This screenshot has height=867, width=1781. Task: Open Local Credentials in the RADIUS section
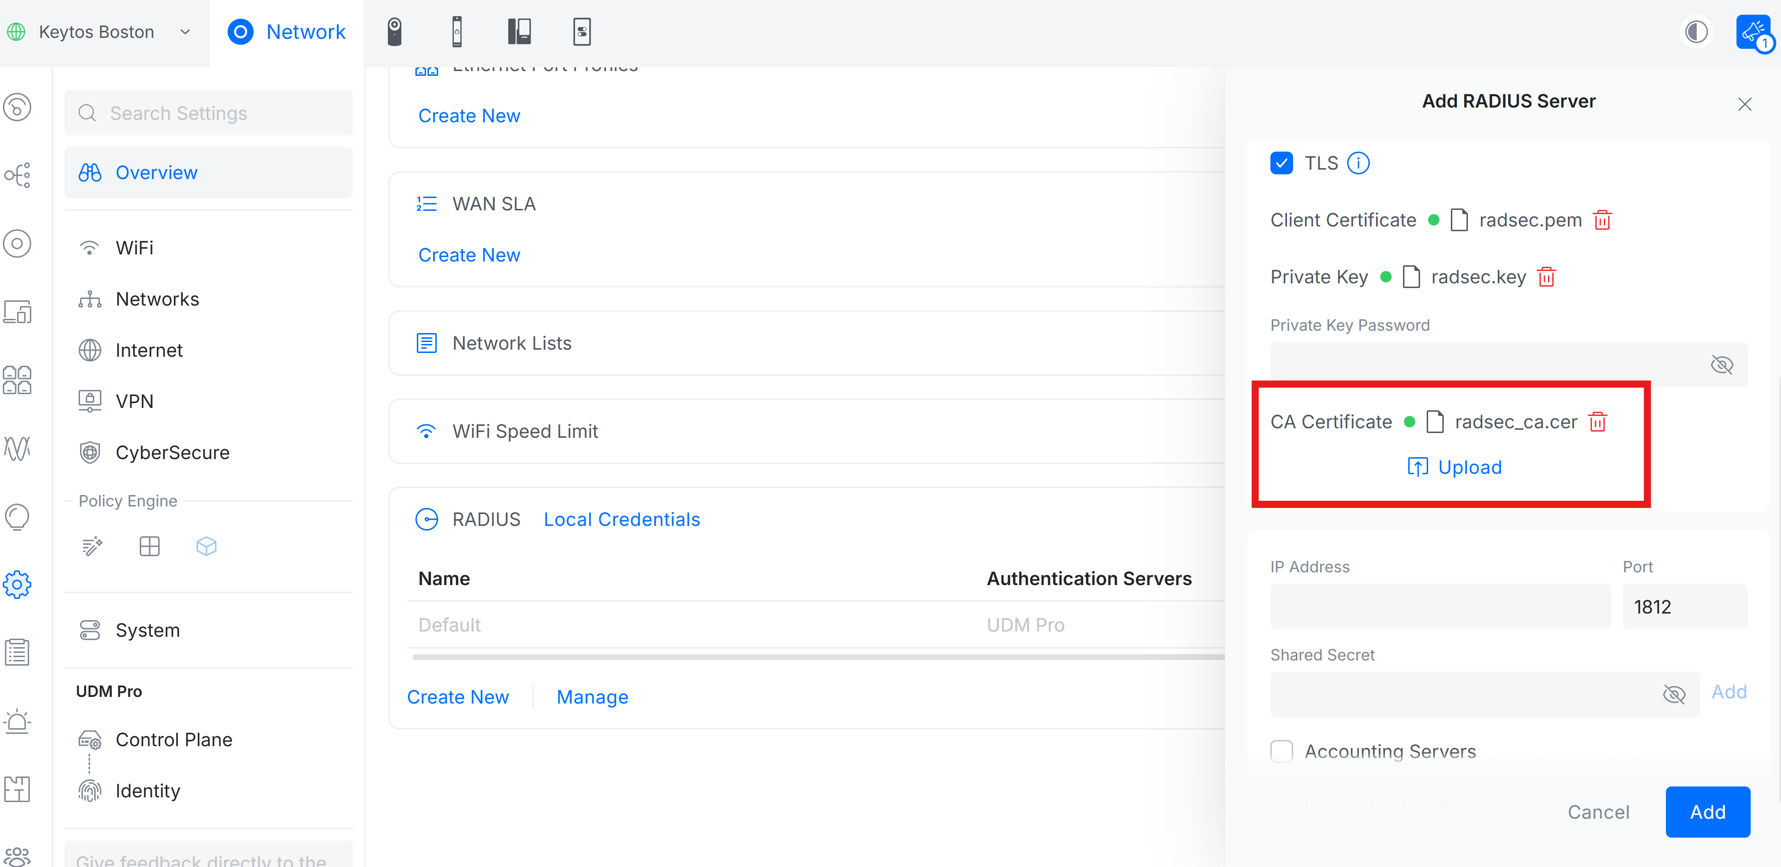[x=621, y=519]
